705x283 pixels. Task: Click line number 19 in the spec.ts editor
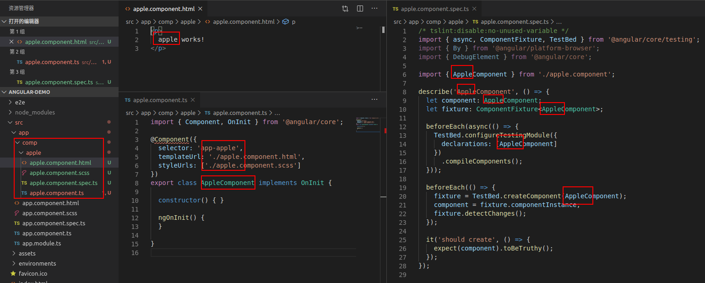(402, 187)
